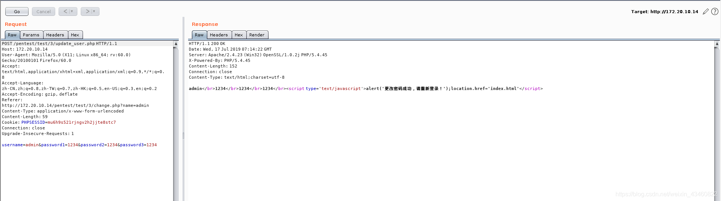Click the username=admin request body line
Viewport: 721px width, 201px height.
click(79, 145)
